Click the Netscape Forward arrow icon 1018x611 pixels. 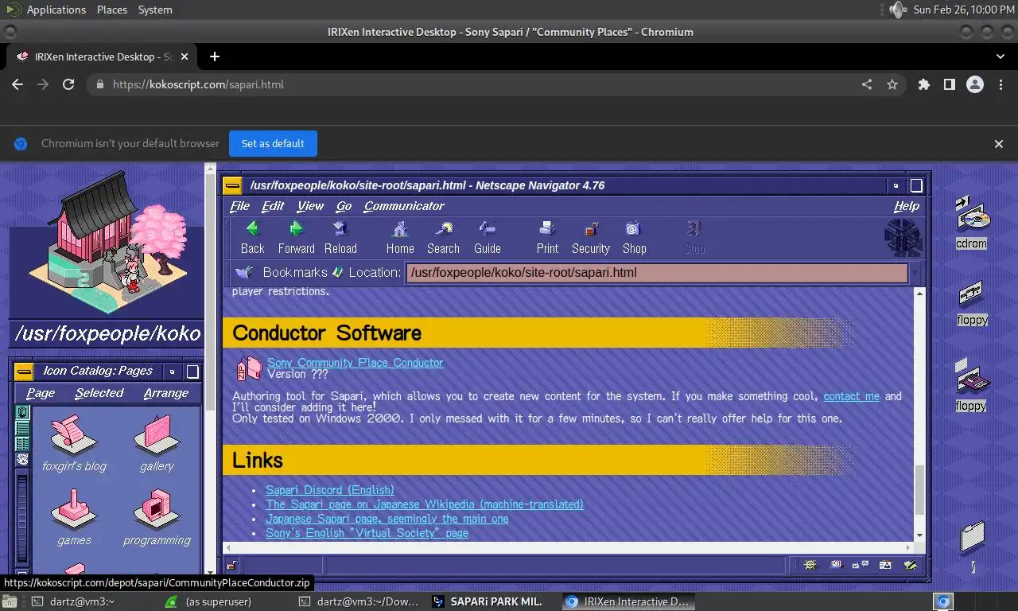click(296, 230)
